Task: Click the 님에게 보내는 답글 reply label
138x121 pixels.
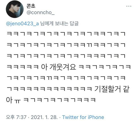Action: [59, 24]
